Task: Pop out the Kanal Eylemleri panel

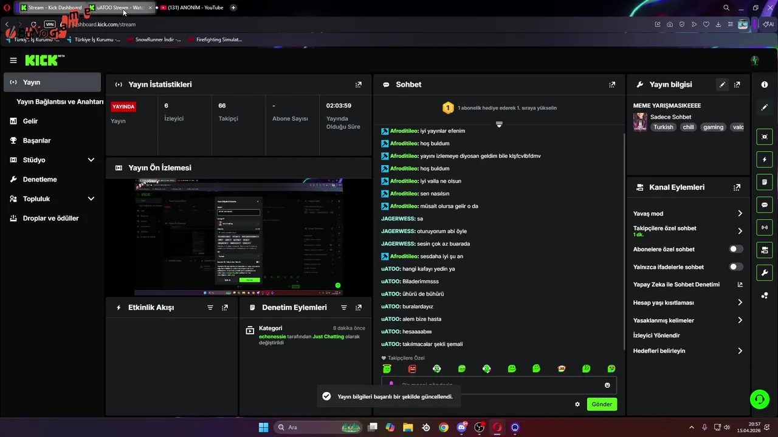Action: (737, 188)
